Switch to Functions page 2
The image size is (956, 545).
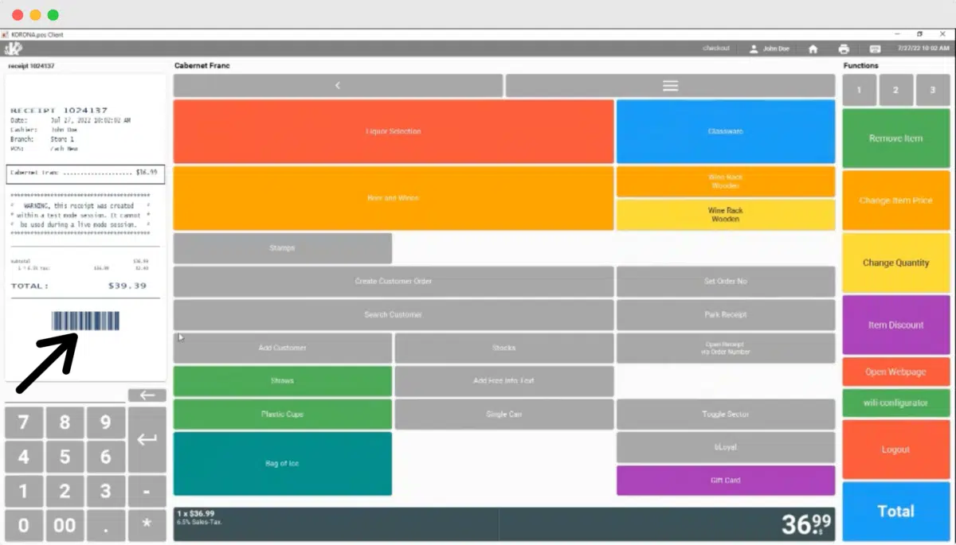pyautogui.click(x=896, y=90)
